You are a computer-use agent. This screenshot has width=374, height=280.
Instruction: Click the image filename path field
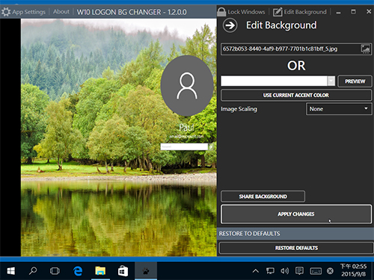coord(290,49)
